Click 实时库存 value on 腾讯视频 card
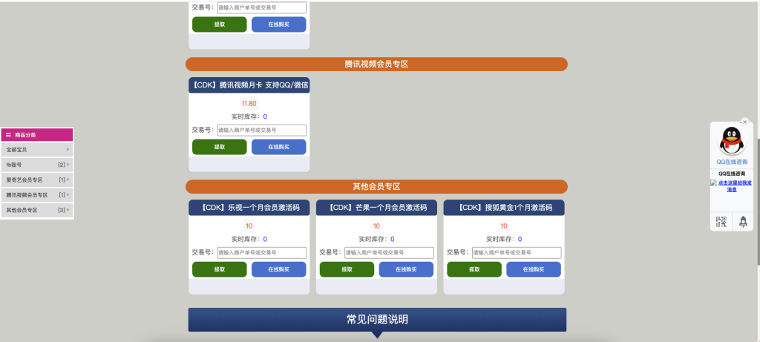Screen dimensions: 760x342 coord(265,116)
